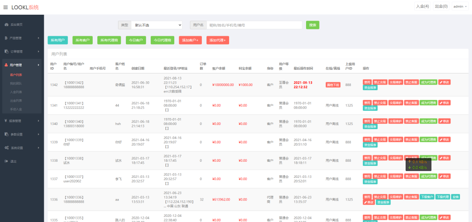The height and width of the screenshot is (222, 472).
Task: Expand the 订单管理 submenu arrow
Action: (x=38, y=51)
